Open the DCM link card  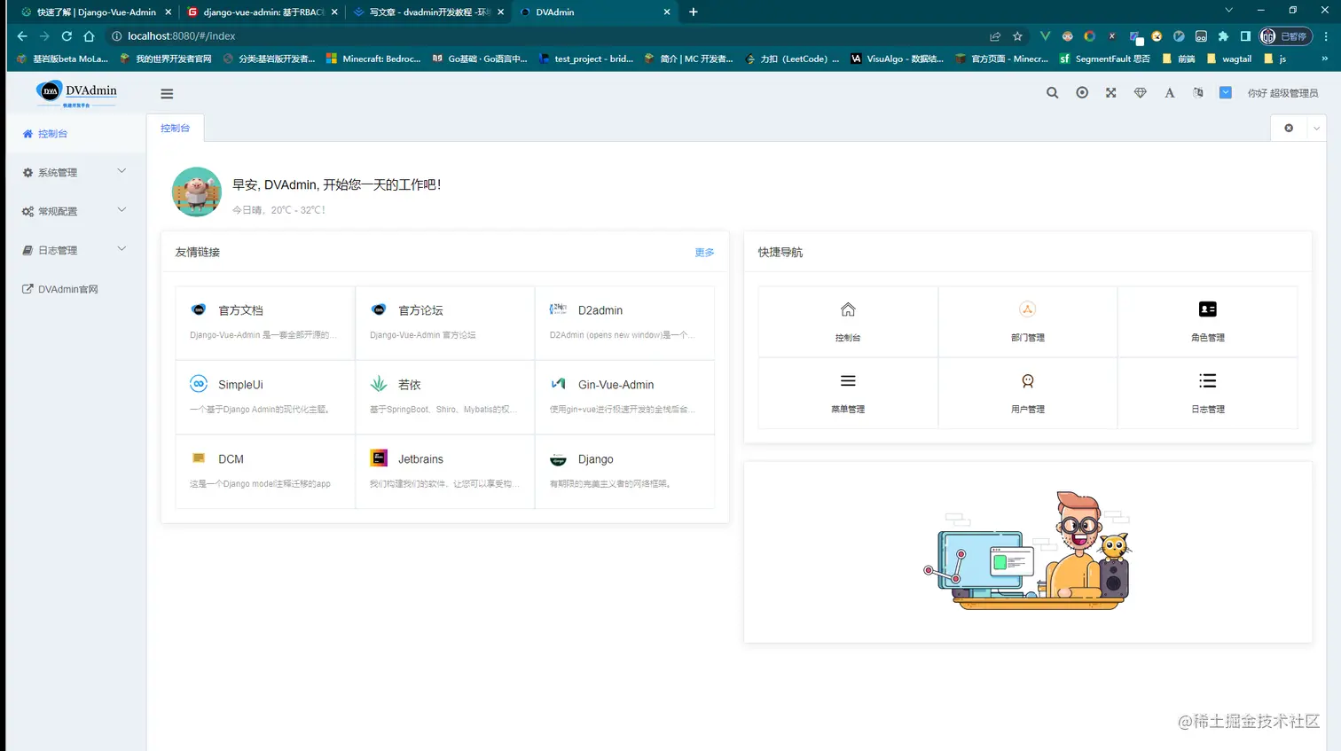pyautogui.click(x=265, y=472)
